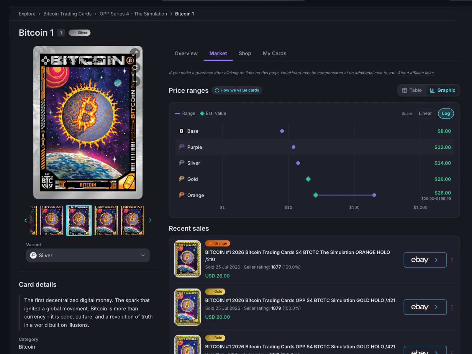Open the three-dots menu on the card image
The image size is (472, 354).
click(x=135, y=81)
